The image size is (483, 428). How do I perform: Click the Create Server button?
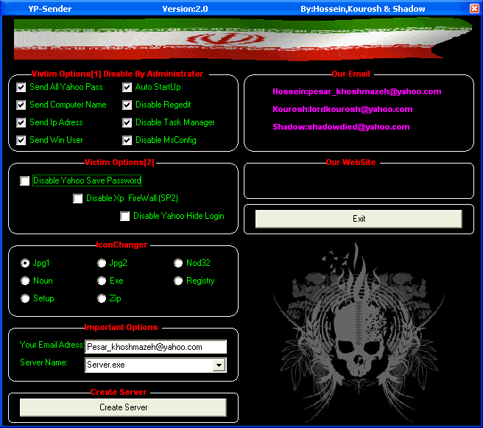coord(123,407)
